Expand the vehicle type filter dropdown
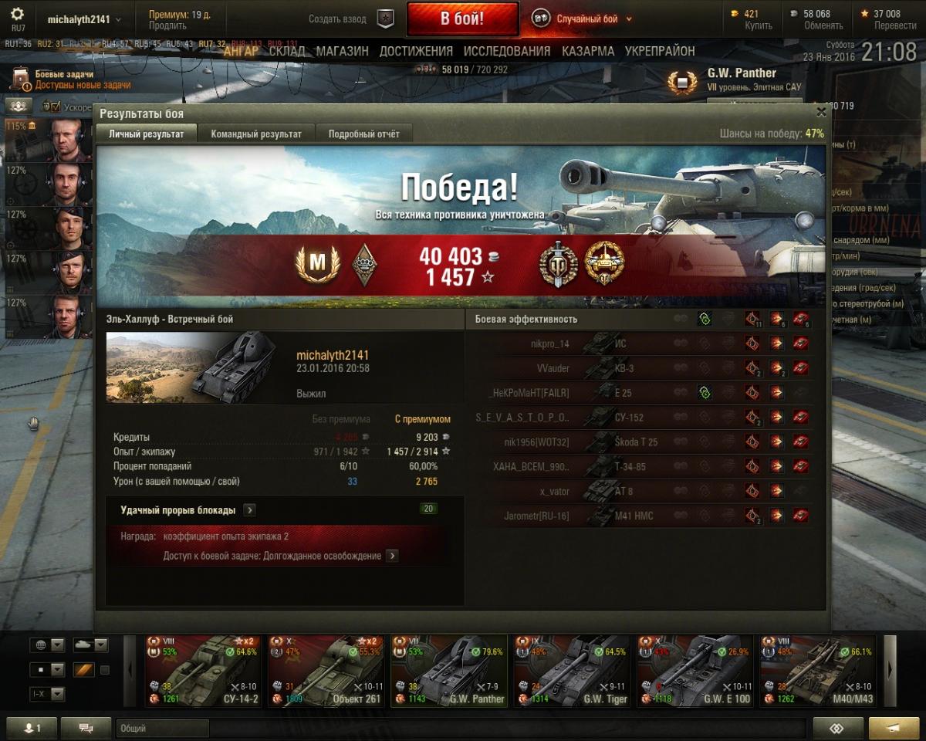The width and height of the screenshot is (926, 741). [90, 645]
